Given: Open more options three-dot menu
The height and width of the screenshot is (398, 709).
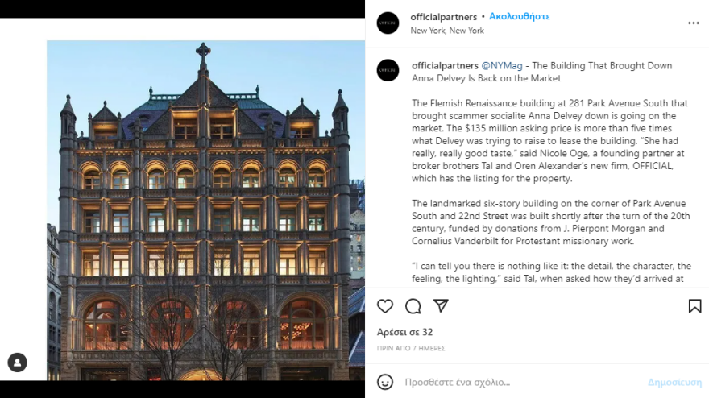Looking at the screenshot, I should point(694,23).
